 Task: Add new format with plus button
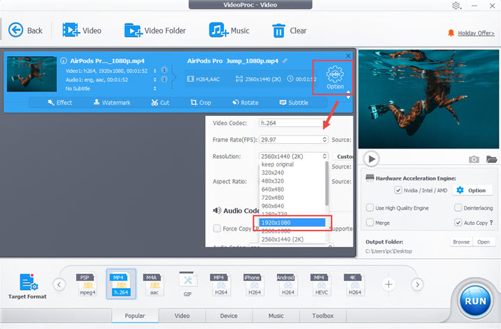(x=388, y=285)
